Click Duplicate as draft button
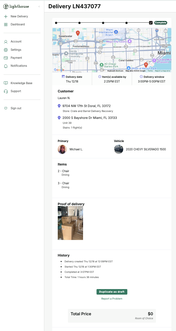Screen dimensions: 176x331 [112, 292]
